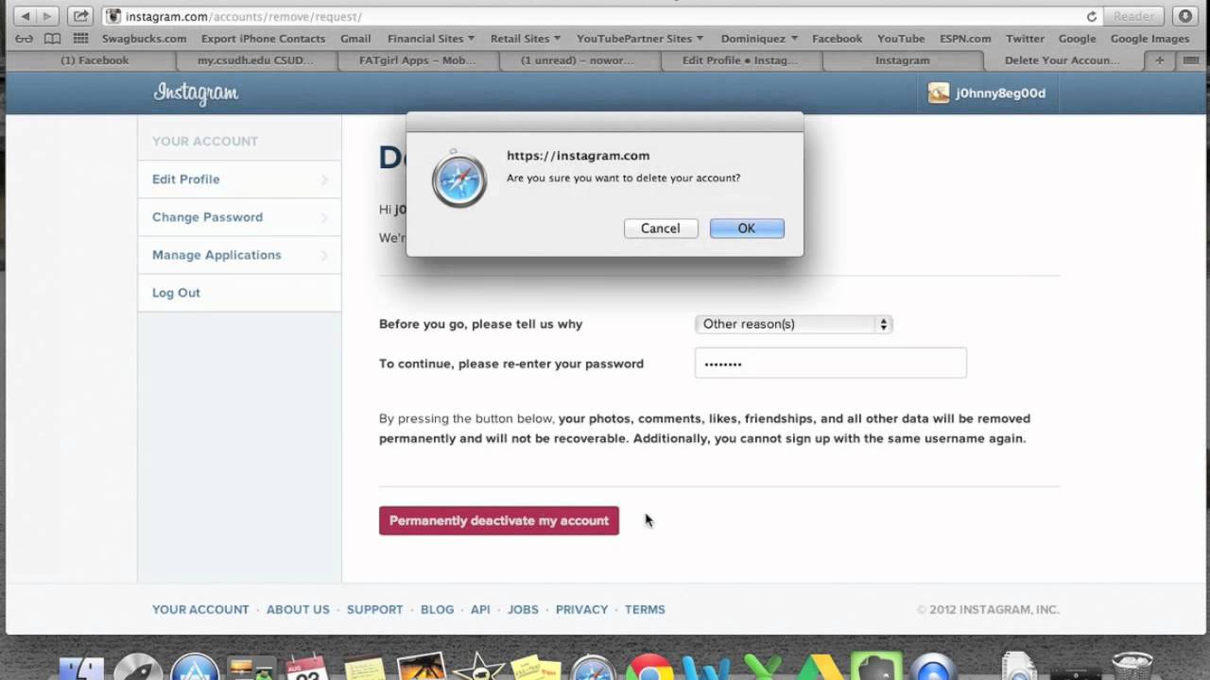Go back with the Safari back arrow

[26, 16]
